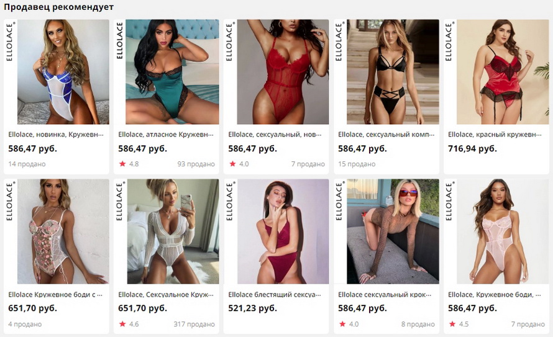553x337 pixels.
Task: Click the star rating 4.6 on white bodysuit
Action: pos(129,324)
